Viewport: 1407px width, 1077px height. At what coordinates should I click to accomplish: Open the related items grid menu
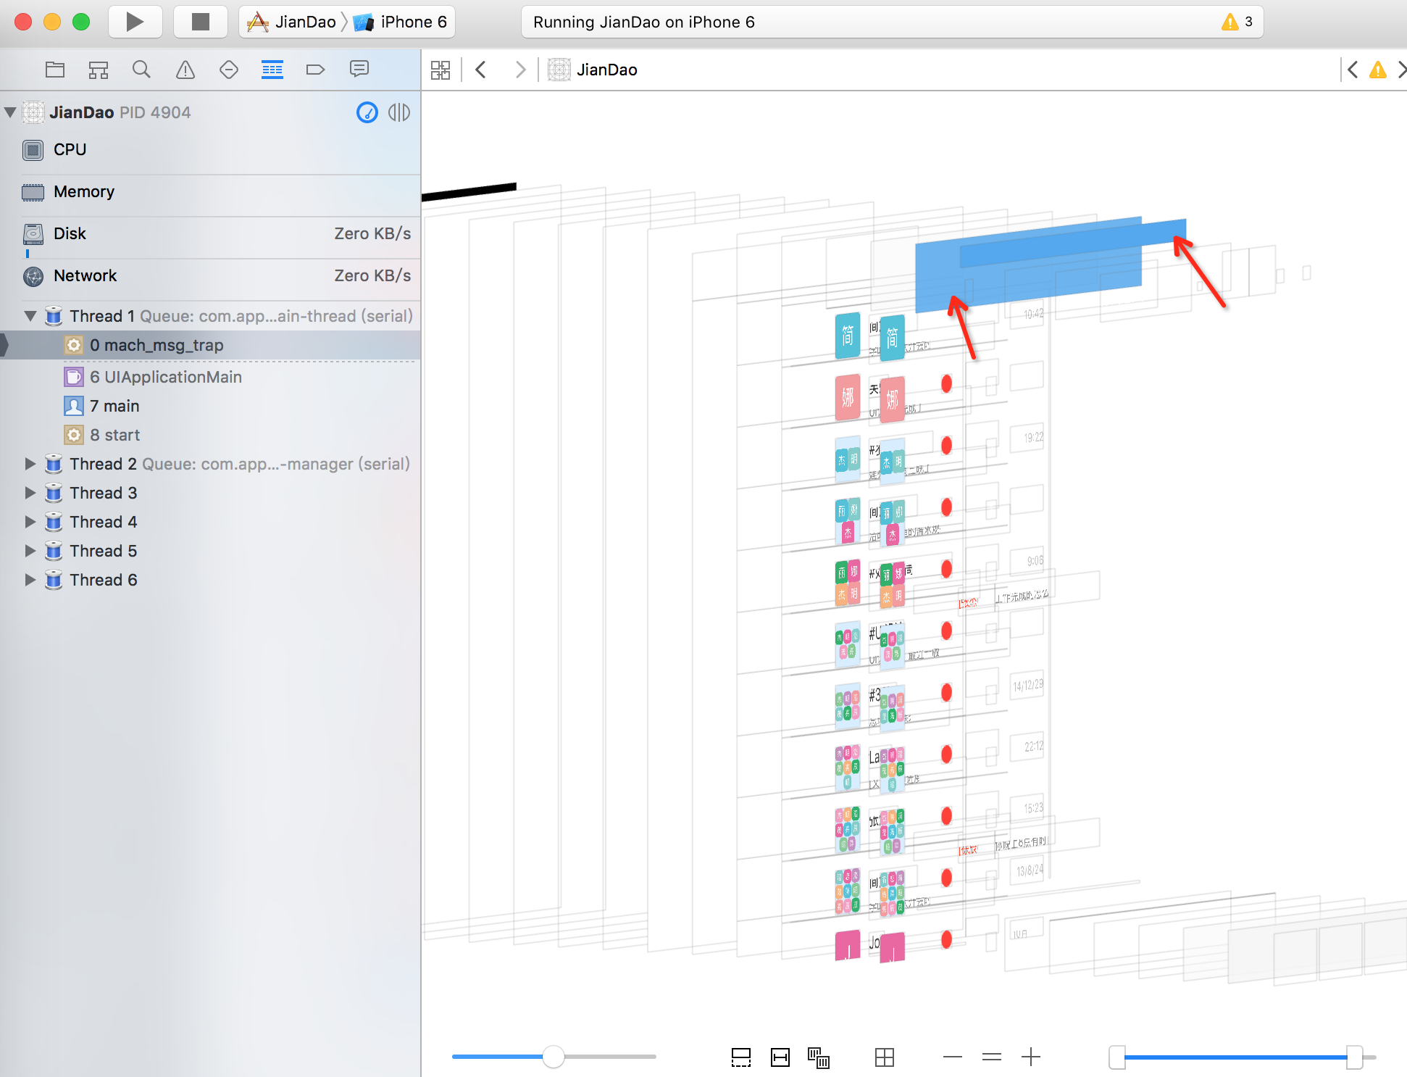[441, 70]
